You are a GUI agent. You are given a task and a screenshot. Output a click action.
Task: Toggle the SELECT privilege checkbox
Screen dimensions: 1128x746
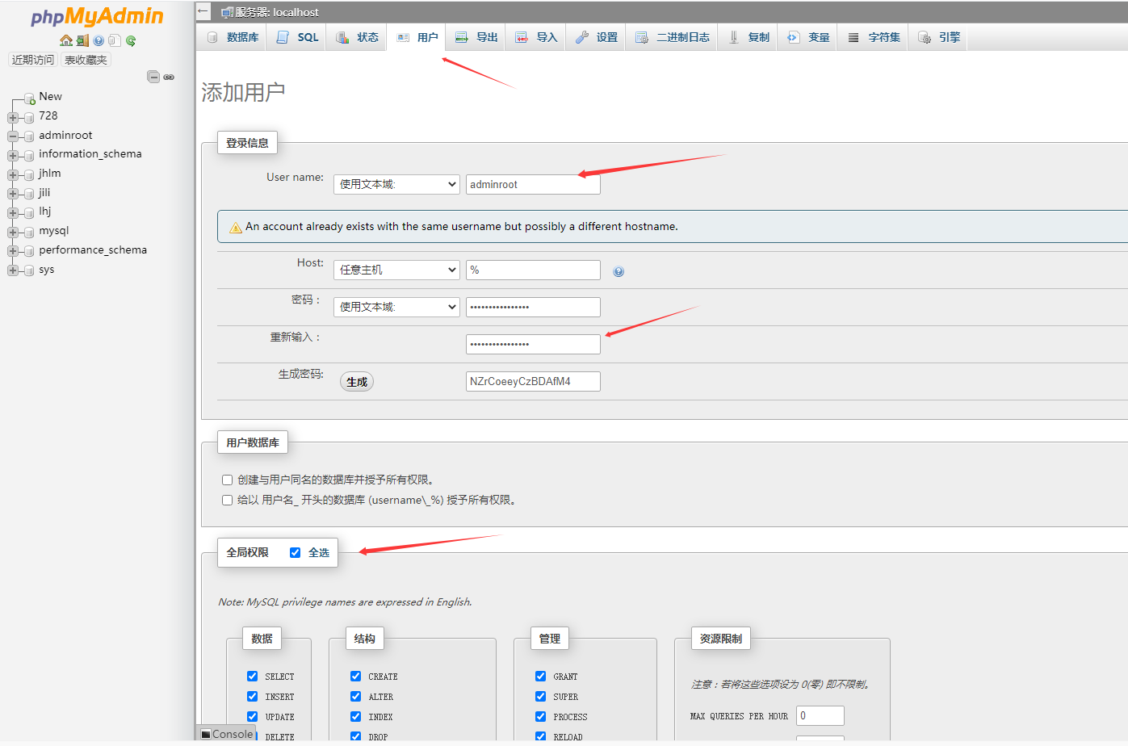252,677
